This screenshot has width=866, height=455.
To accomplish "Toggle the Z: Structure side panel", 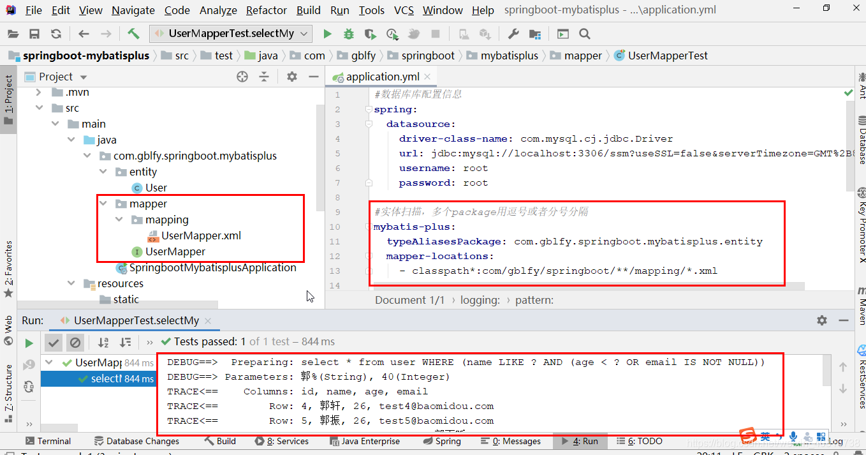I will (x=8, y=392).
